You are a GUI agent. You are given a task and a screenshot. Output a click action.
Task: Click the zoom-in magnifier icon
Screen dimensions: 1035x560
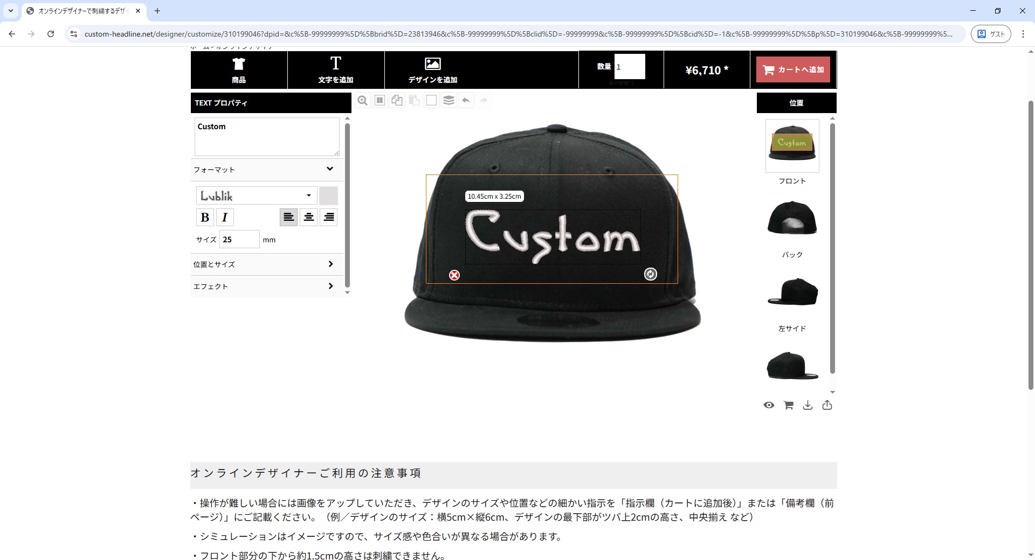362,101
